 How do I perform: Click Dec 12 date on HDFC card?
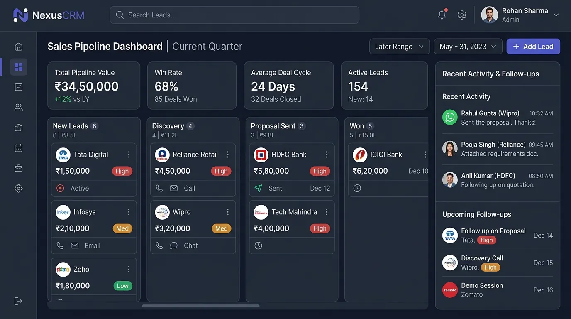[x=320, y=188]
